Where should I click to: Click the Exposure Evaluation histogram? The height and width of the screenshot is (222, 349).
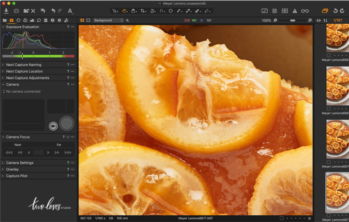click(x=38, y=40)
